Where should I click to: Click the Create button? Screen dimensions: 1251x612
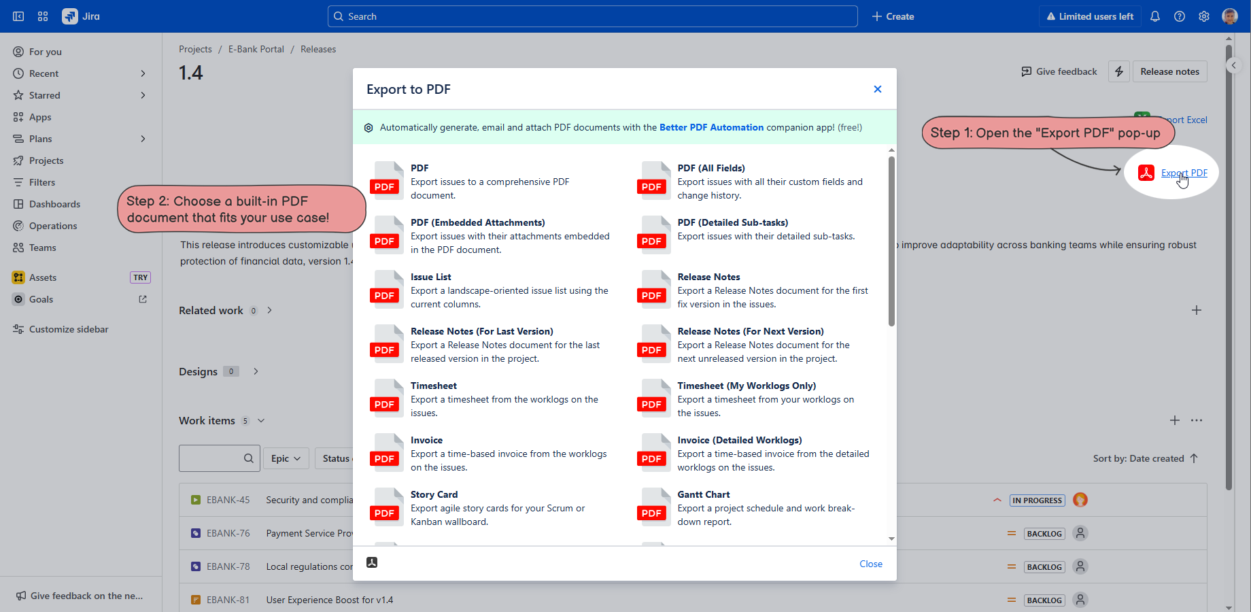tap(893, 16)
